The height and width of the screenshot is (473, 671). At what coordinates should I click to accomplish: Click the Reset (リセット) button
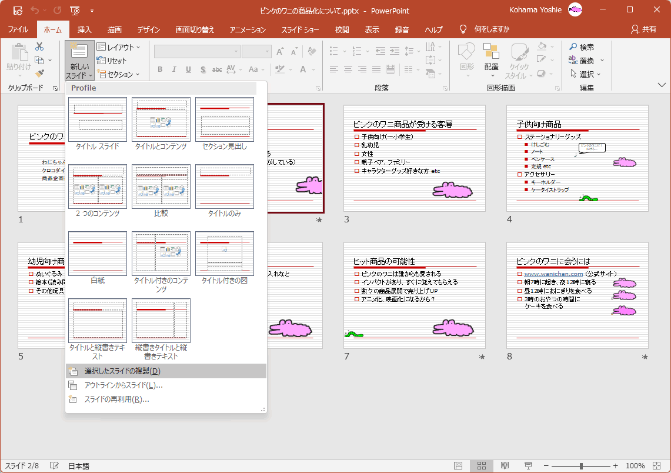click(112, 61)
